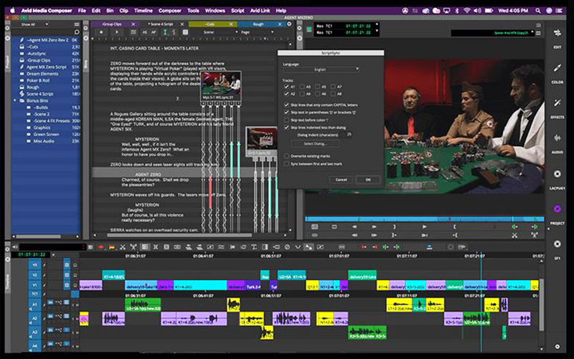Switch to the Effects workspace icon
Image resolution: width=574 pixels, height=359 pixels.
(557, 103)
